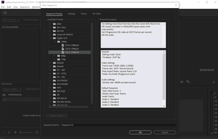Expand the DV - PAL folder
This screenshot has width=218, height=139.
tap(50, 77)
